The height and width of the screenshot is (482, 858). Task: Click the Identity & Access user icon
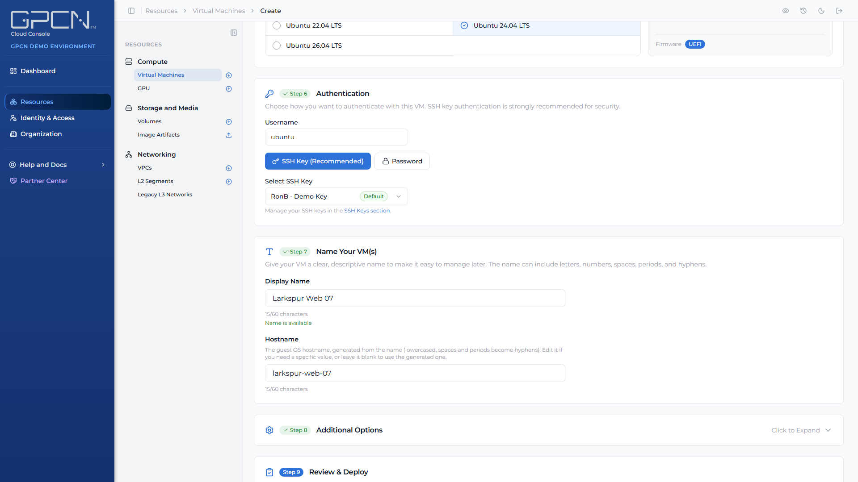coord(13,118)
